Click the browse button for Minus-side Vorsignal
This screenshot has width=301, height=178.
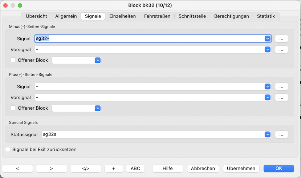point(281,49)
